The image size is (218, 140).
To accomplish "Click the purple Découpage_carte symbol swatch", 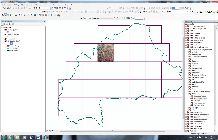I will pos(8,32).
